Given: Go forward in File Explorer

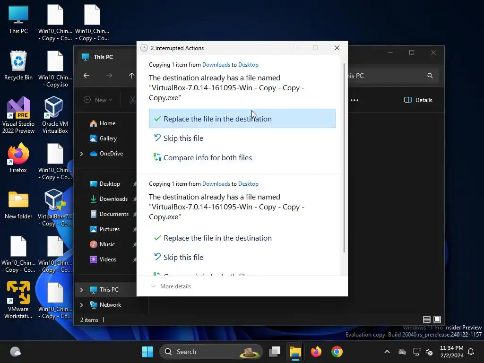Looking at the screenshot, I should 109,76.
